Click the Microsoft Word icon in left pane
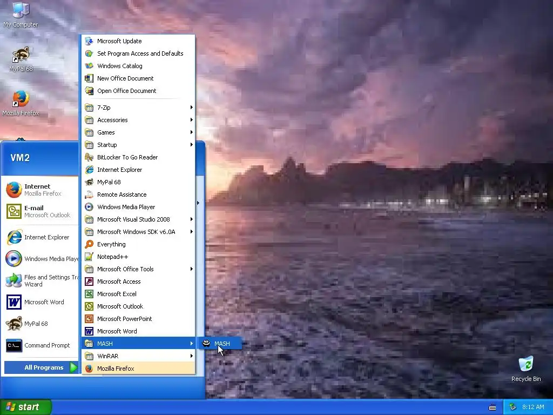553x415 pixels. [x=14, y=302]
